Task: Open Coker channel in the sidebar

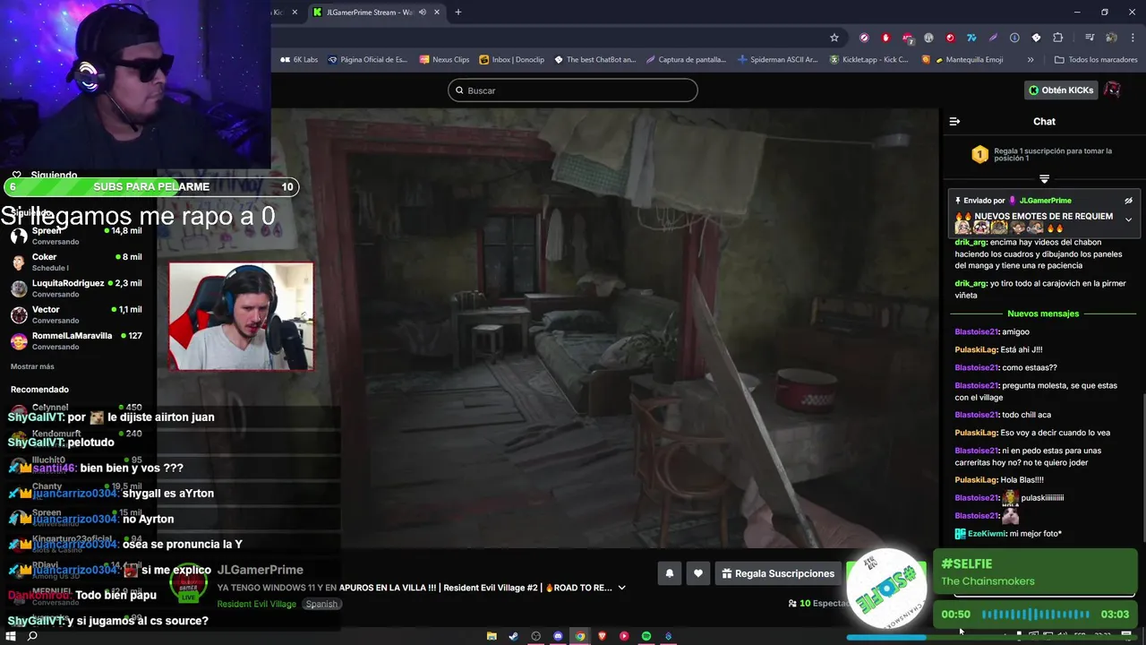Action: pyautogui.click(x=78, y=262)
